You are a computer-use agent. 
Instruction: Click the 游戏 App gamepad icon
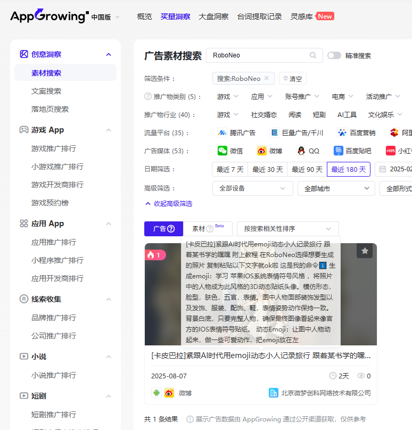click(24, 130)
